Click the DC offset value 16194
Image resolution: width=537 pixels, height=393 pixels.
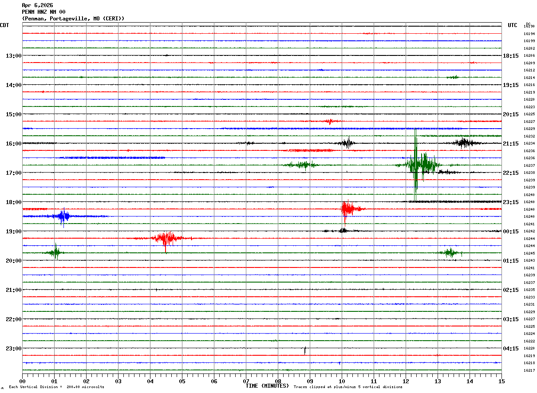529,34
